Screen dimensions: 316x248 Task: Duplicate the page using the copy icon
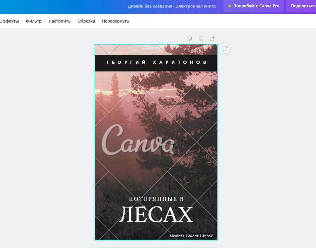tap(201, 39)
